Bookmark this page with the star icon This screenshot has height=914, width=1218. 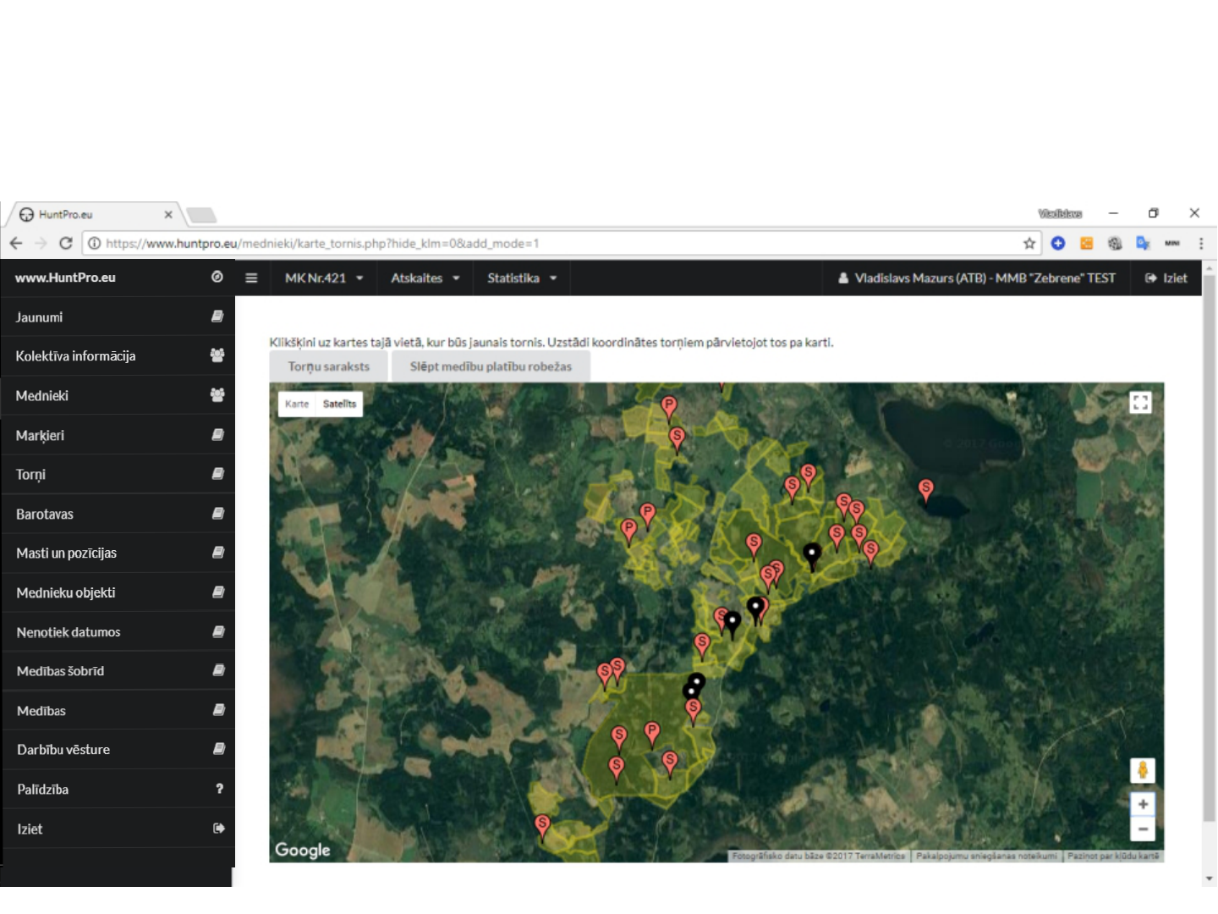(1029, 244)
